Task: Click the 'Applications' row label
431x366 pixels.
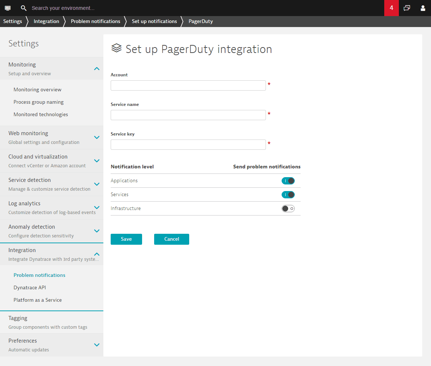Action: pyautogui.click(x=124, y=181)
